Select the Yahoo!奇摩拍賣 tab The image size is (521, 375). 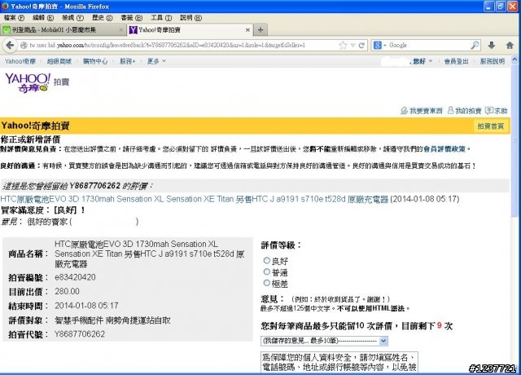click(190, 30)
